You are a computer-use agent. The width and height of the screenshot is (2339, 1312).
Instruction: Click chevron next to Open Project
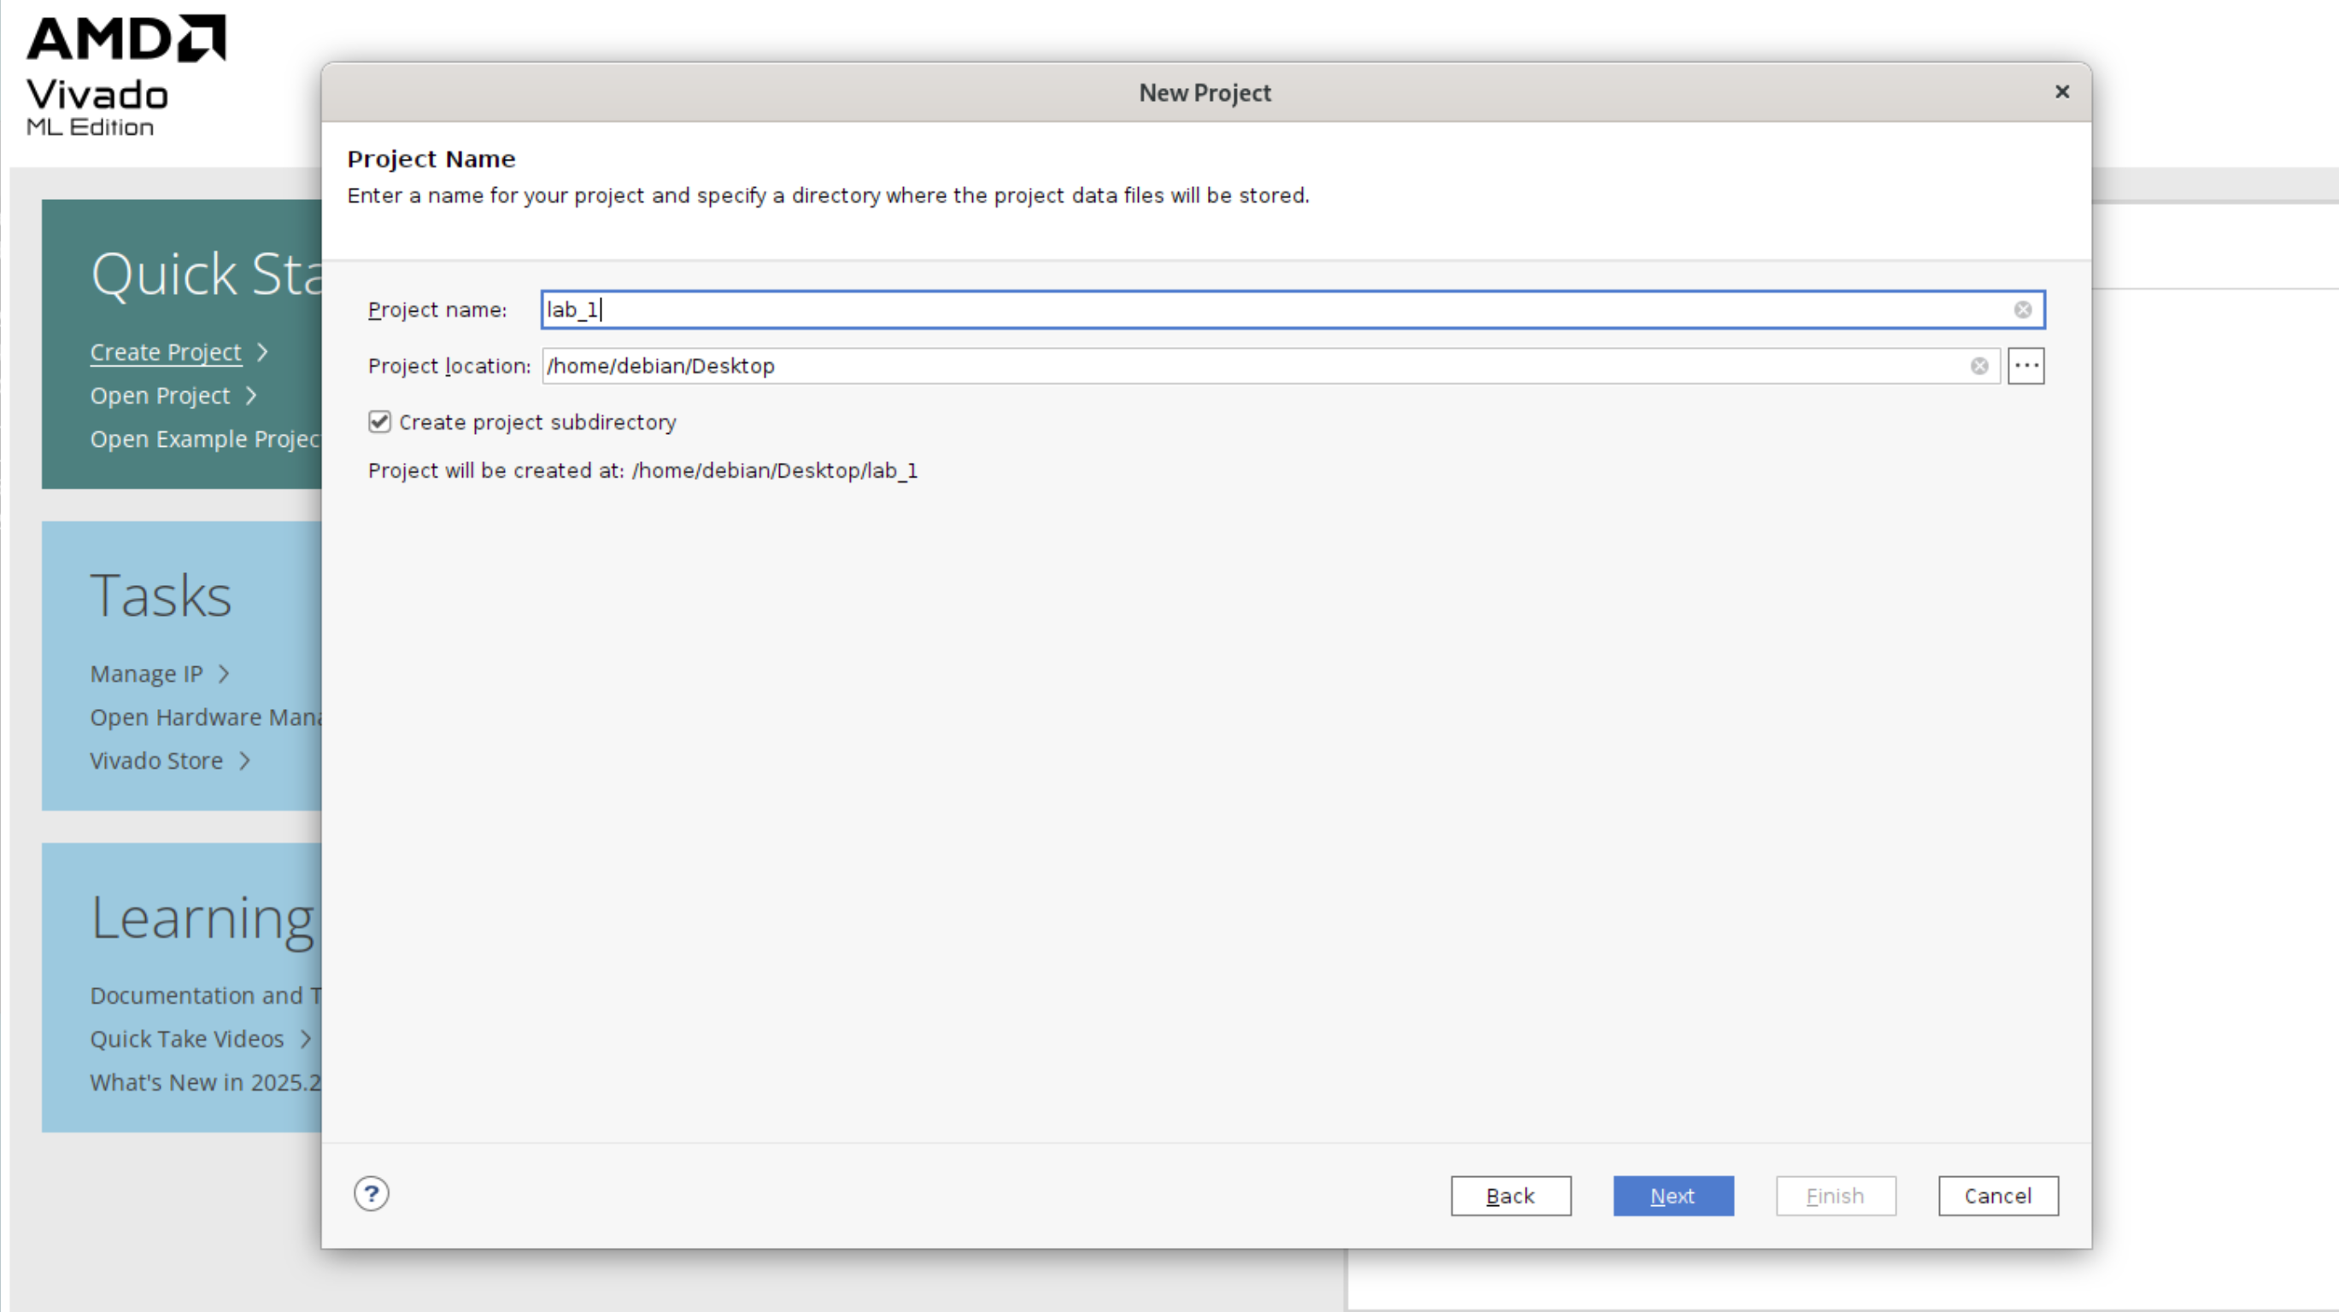click(251, 395)
